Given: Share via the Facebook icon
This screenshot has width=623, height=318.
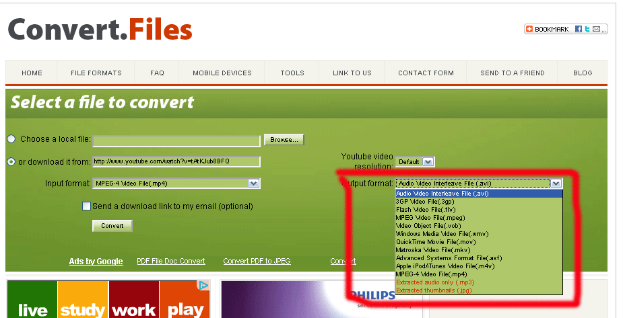Looking at the screenshot, I should pyautogui.click(x=579, y=29).
